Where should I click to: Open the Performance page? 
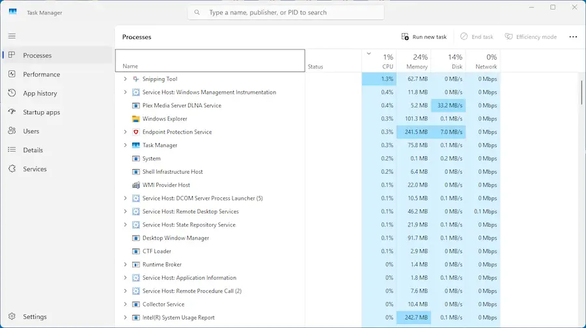click(57, 74)
